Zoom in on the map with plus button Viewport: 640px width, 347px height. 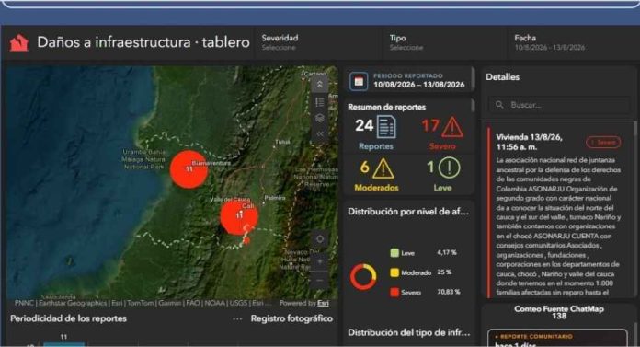(320, 261)
